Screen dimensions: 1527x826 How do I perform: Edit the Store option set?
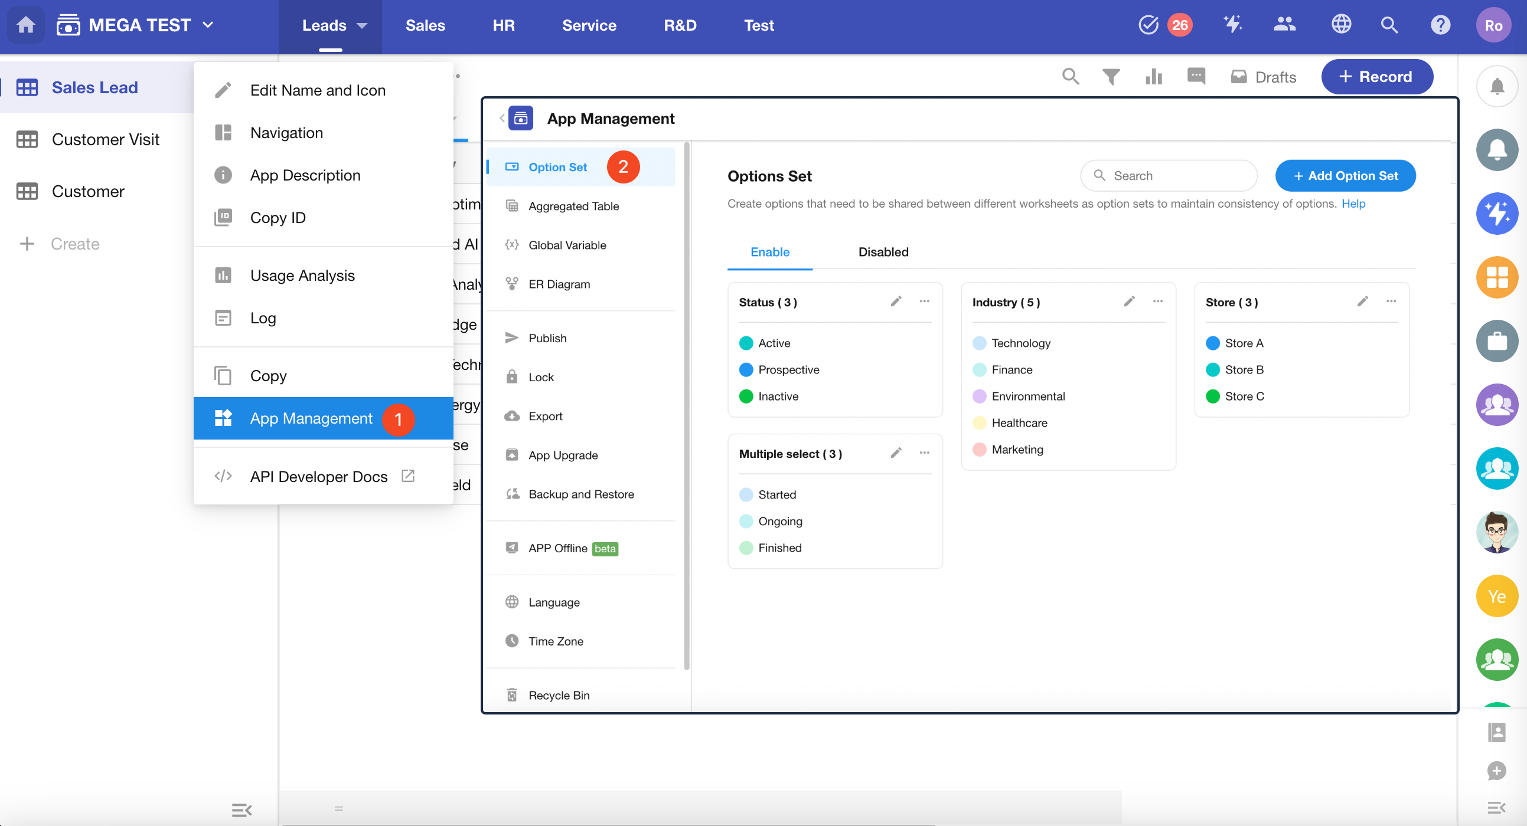pyautogui.click(x=1362, y=301)
